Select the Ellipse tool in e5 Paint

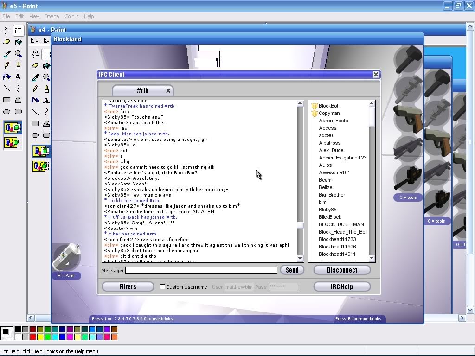6,111
